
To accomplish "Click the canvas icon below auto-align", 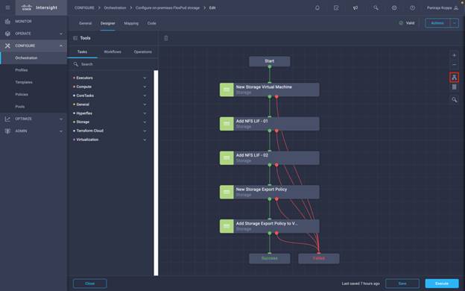I will tap(454, 87).
